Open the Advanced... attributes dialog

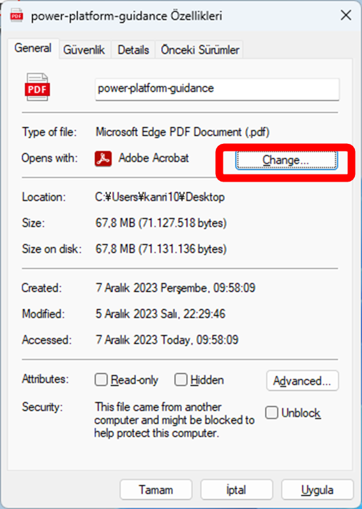[x=303, y=380]
